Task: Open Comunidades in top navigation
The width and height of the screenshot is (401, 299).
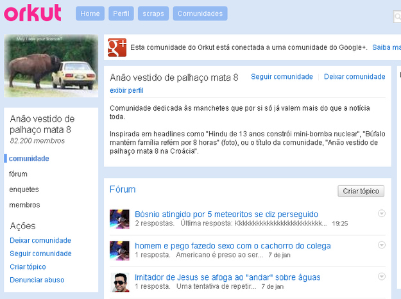Action: point(200,13)
